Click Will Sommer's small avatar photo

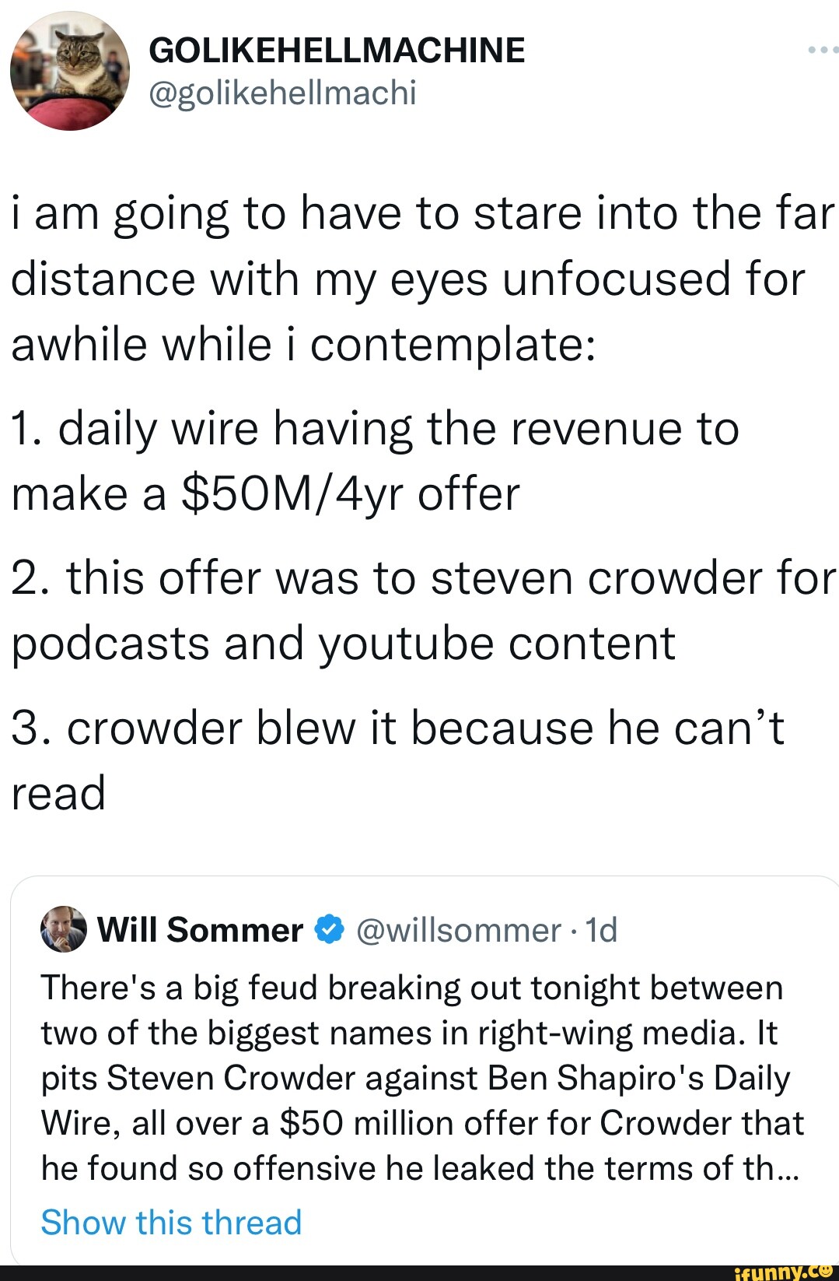tap(63, 928)
